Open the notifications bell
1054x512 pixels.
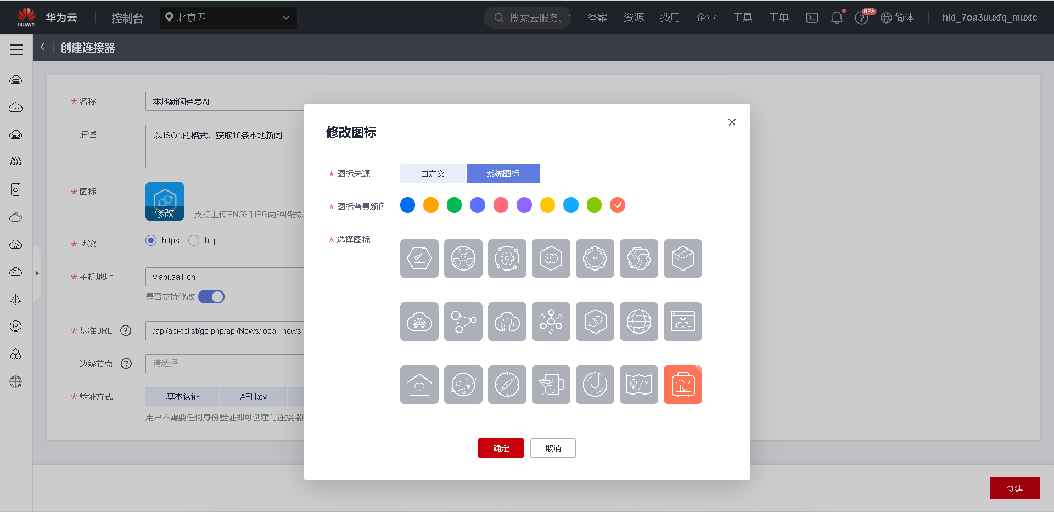(x=837, y=18)
